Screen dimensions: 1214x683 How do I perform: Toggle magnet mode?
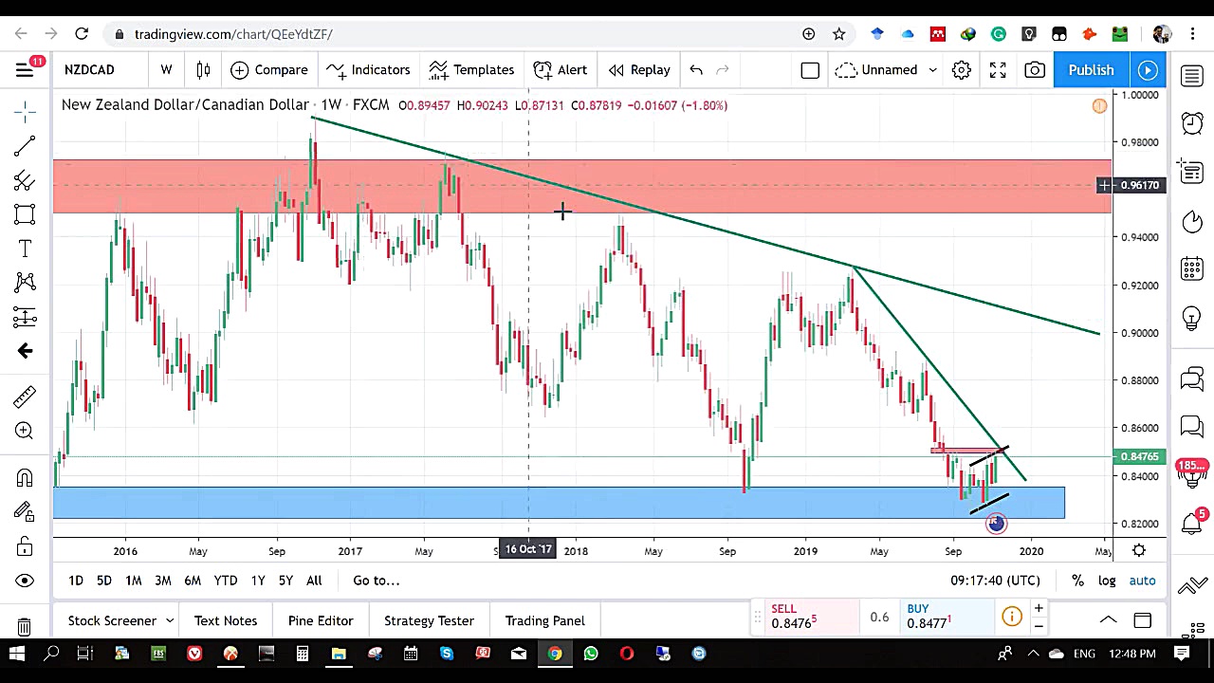coord(25,478)
